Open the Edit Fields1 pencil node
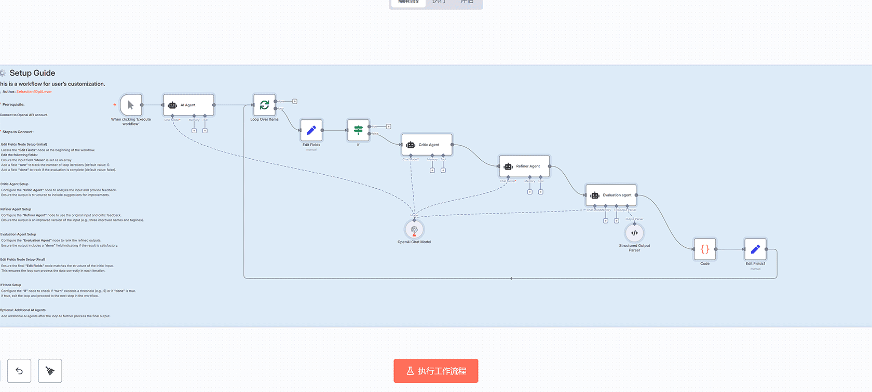Viewport: 872px width, 392px height. tap(755, 249)
